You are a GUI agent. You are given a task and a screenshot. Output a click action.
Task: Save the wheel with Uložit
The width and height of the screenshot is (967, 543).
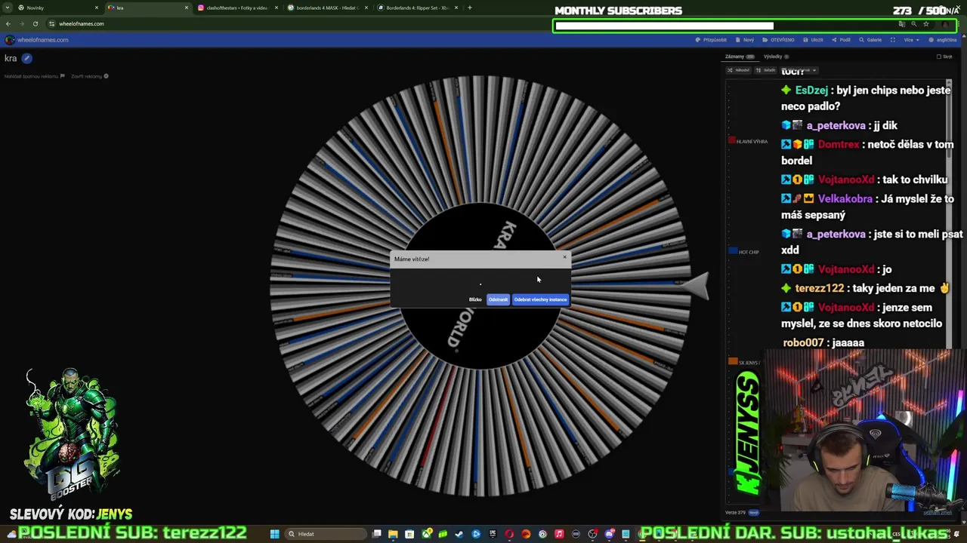814,40
